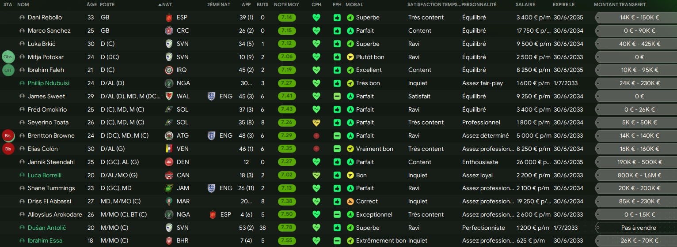This screenshot has height=247, width=677.
Task: Sort the list by NAT column header
Action: pyautogui.click(x=167, y=4)
